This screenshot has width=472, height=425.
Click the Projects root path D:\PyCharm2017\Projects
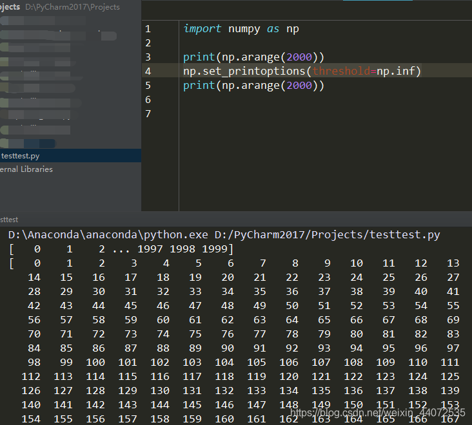tap(73, 7)
